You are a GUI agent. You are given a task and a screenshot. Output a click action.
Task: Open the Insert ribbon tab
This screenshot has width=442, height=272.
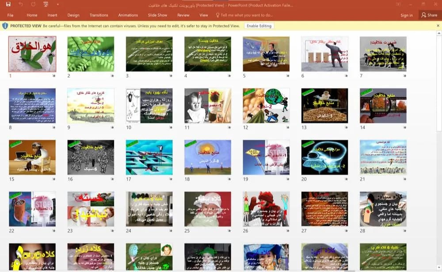pyautogui.click(x=52, y=15)
